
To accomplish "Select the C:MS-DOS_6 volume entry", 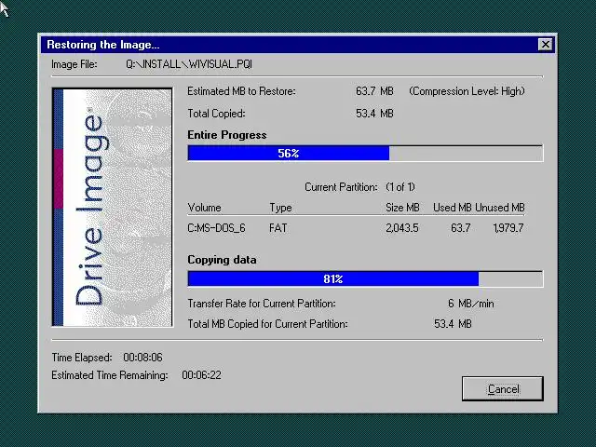I will (x=216, y=228).
